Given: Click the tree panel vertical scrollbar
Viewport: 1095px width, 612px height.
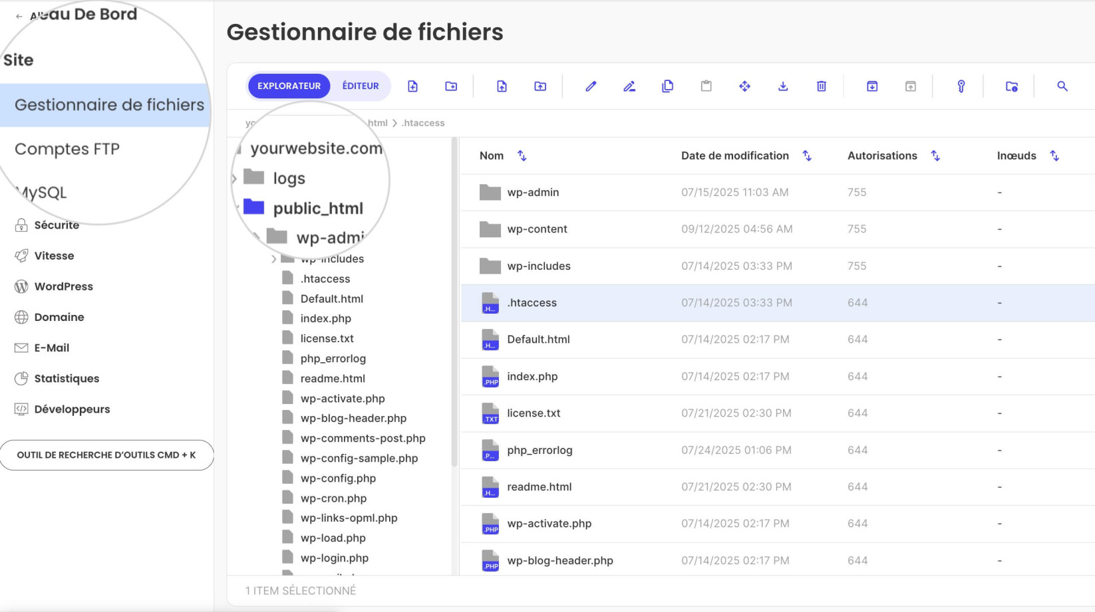Looking at the screenshot, I should coord(454,302).
